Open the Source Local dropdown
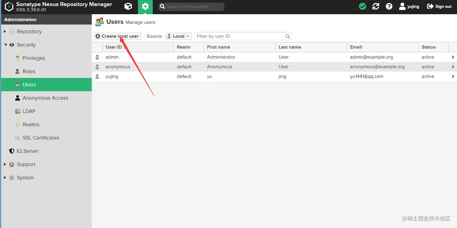This screenshot has height=228, width=457. click(179, 36)
